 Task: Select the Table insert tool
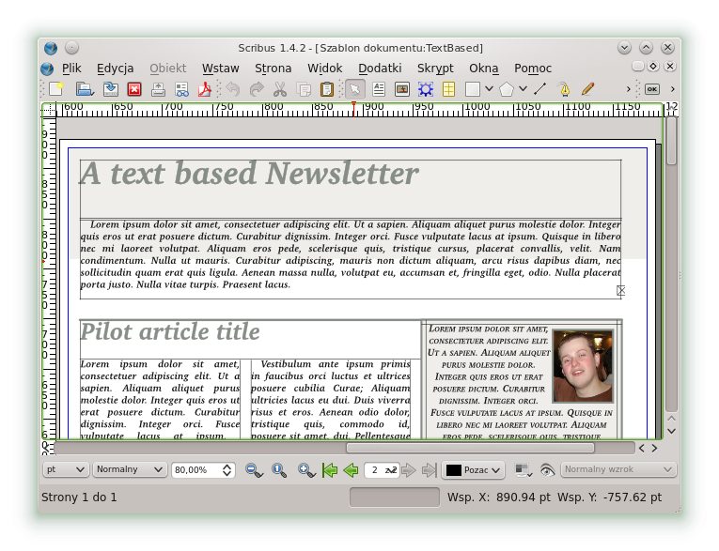[449, 89]
